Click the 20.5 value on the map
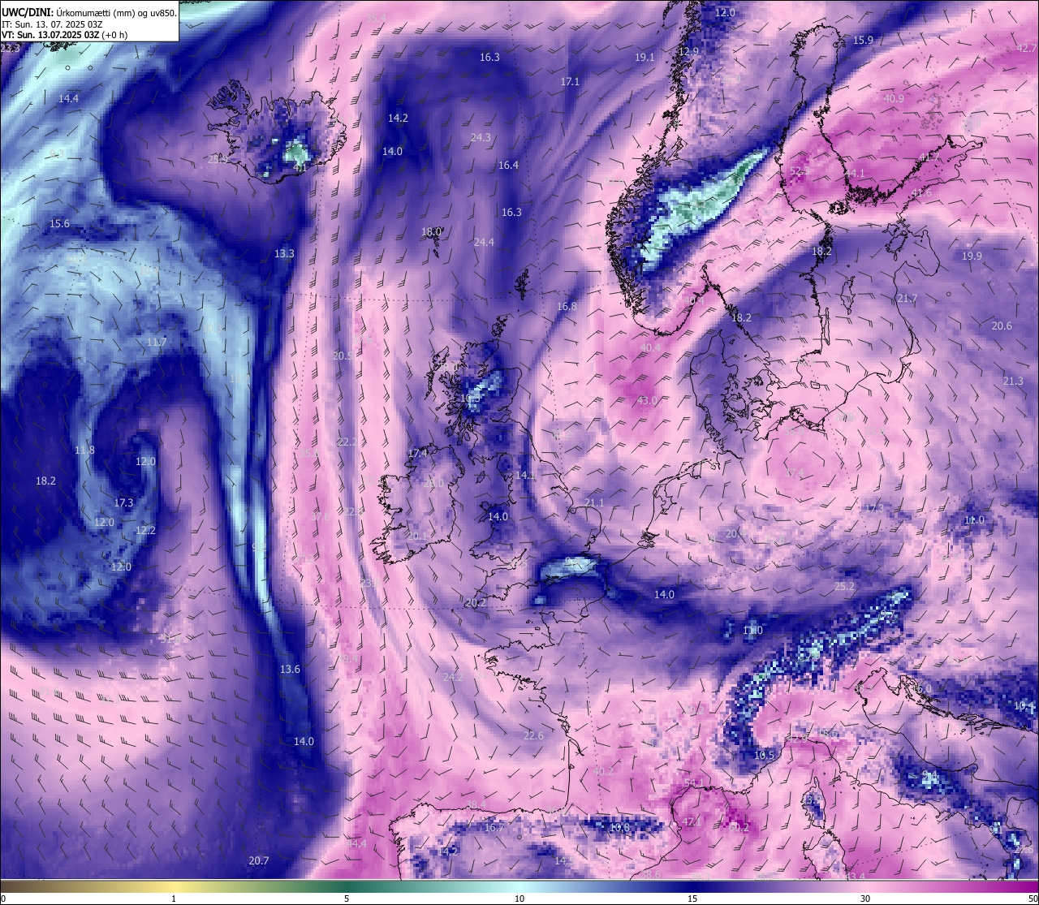This screenshot has width=1039, height=905. pos(343,356)
